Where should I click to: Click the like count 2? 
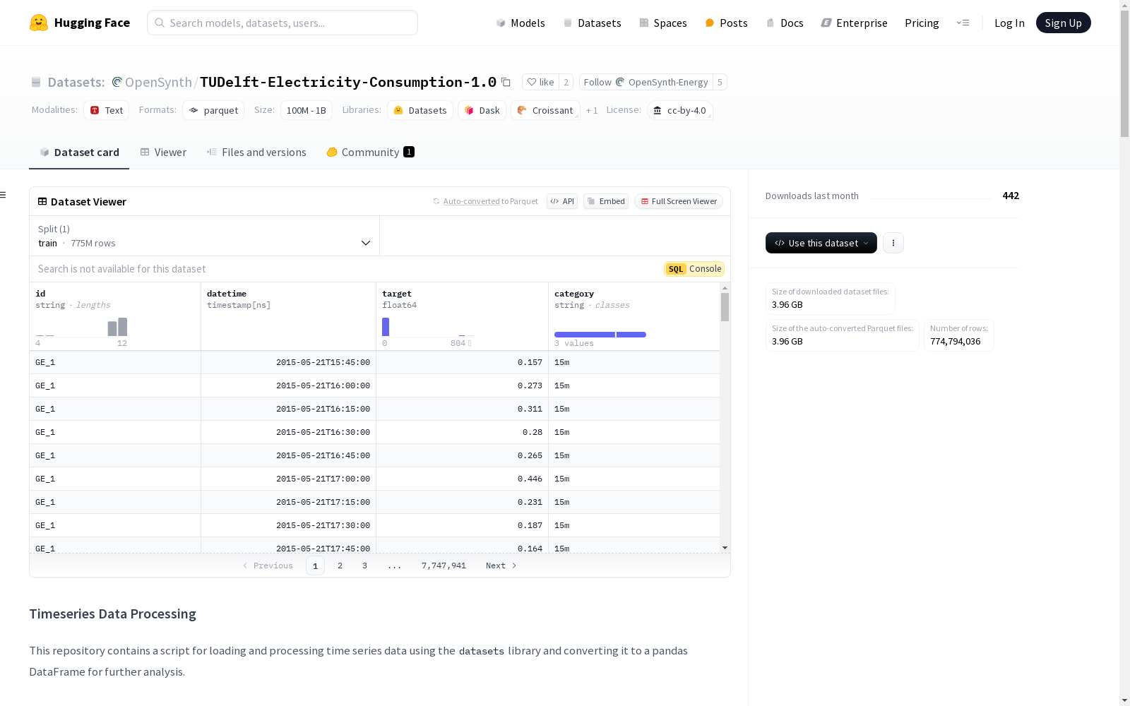(566, 82)
